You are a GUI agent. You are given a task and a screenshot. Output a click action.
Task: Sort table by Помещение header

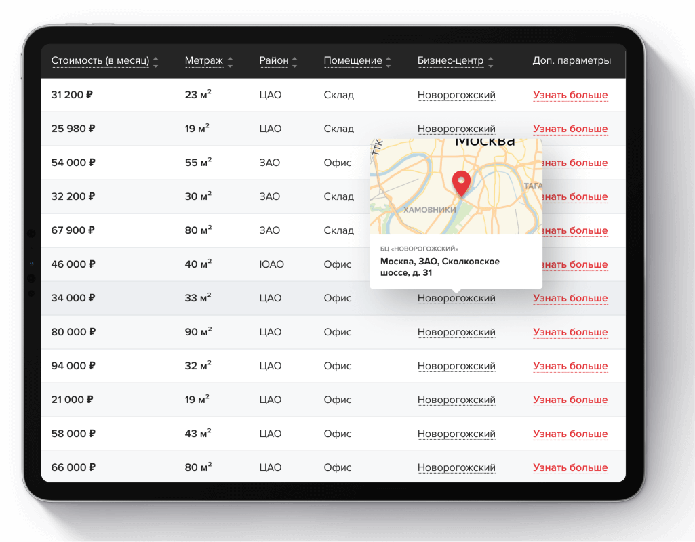353,60
